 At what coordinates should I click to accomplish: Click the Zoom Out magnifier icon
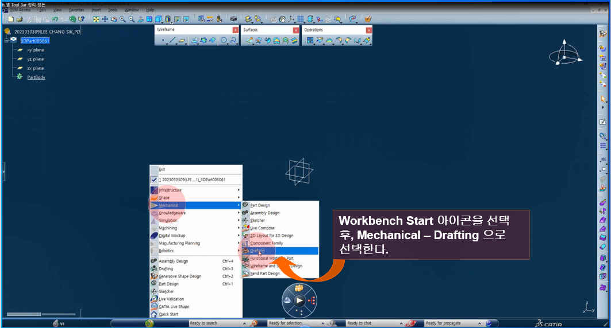click(132, 19)
